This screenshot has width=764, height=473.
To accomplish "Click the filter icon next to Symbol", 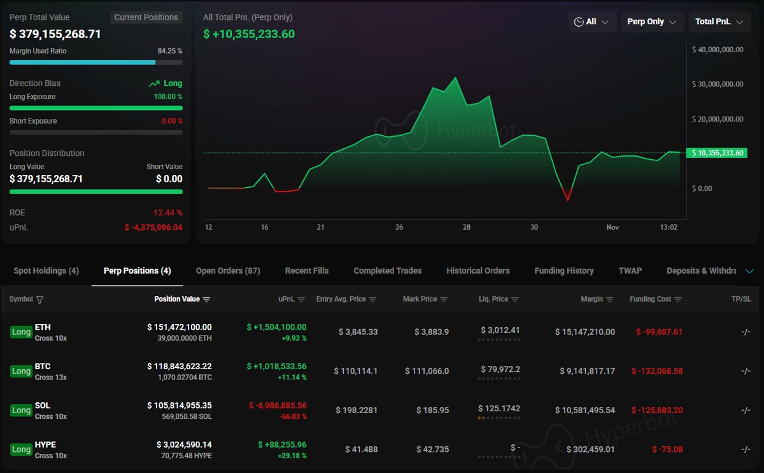I will click(x=40, y=300).
